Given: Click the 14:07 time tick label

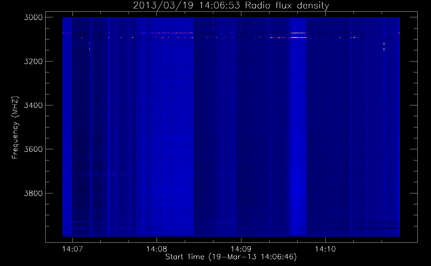Looking at the screenshot, I should pyautogui.click(x=72, y=249).
